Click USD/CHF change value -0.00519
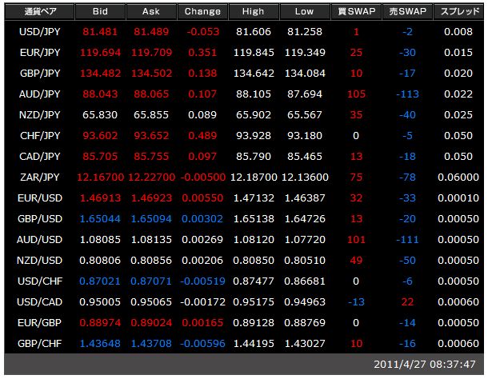488x379 pixels. [x=202, y=281]
